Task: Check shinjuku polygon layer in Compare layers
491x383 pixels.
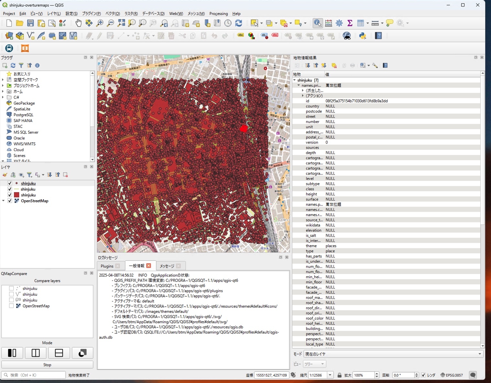Action: click(x=11, y=300)
